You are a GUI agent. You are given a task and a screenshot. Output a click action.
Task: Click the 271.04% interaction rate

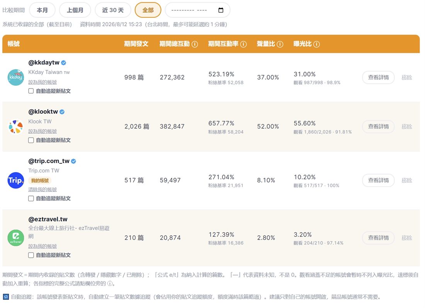point(221,177)
